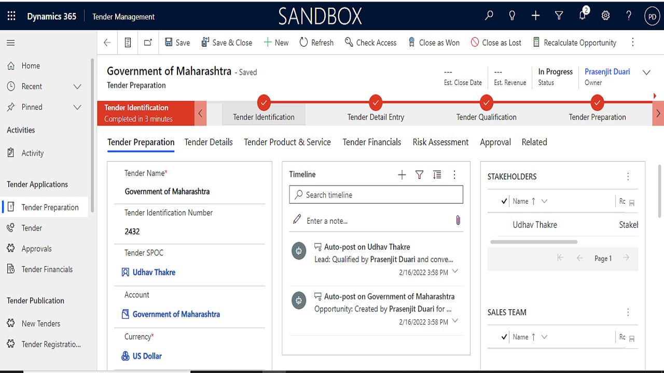Filter the timeline records
664x373 pixels.
[420, 175]
